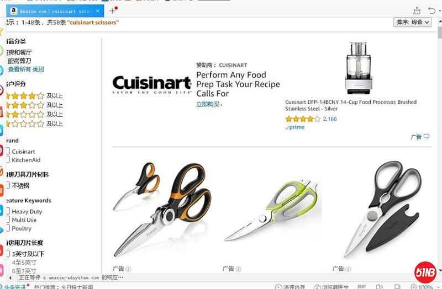Click the red 51NB badge icon

coord(425,272)
